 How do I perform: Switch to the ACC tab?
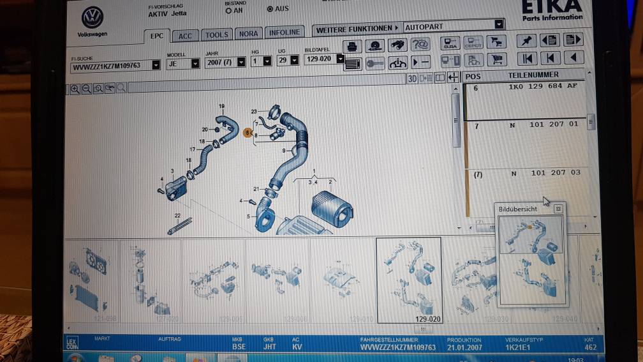pyautogui.click(x=185, y=36)
